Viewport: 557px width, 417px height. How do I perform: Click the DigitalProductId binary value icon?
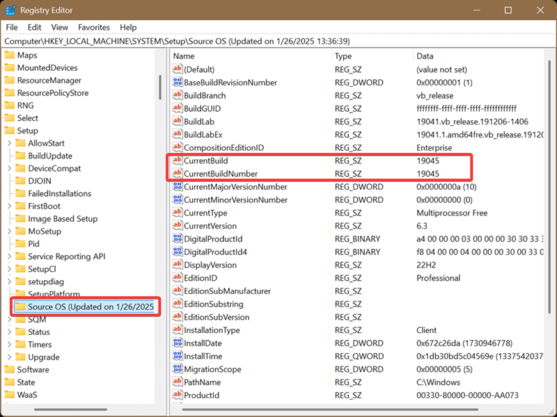click(x=178, y=238)
